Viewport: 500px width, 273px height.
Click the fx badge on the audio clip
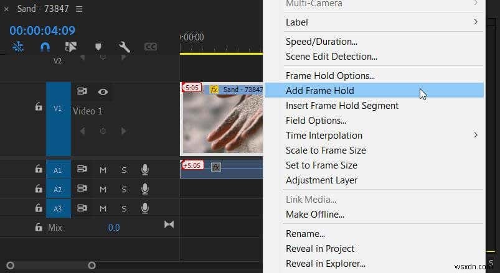coord(216,167)
